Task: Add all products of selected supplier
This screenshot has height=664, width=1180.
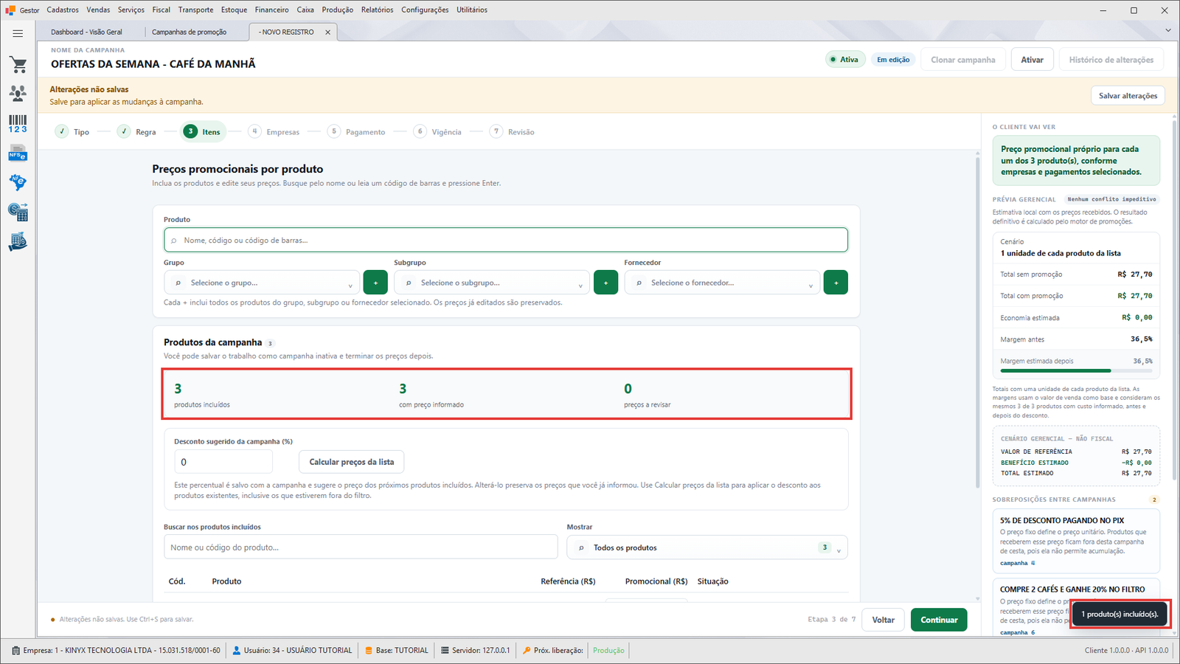Action: tap(836, 283)
